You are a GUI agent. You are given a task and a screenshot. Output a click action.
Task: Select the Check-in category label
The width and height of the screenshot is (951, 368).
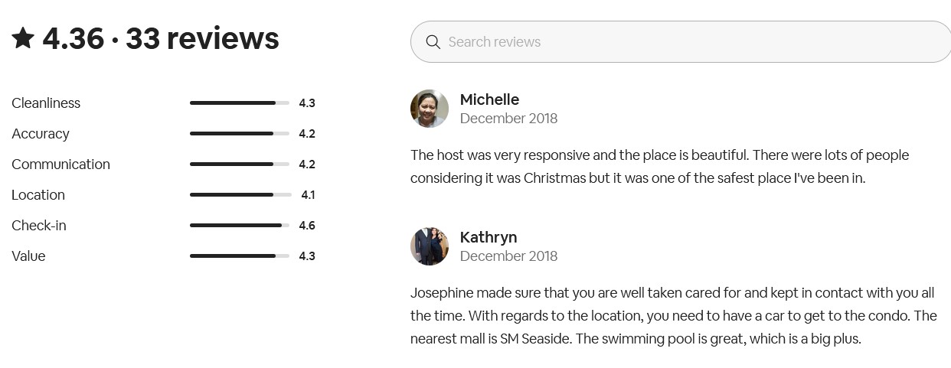[x=39, y=226]
